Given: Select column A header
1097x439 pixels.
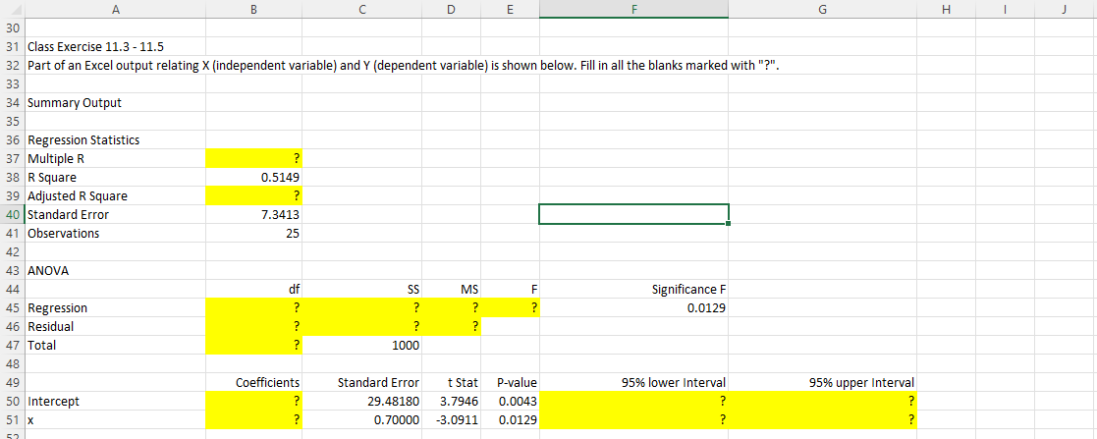Looking at the screenshot, I should click(x=116, y=9).
